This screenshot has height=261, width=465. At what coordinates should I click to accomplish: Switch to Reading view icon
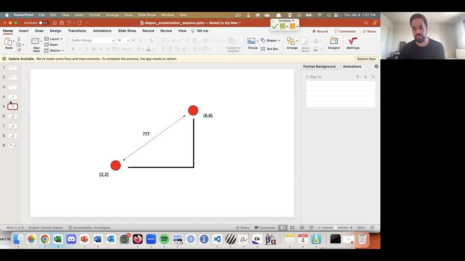click(302, 228)
